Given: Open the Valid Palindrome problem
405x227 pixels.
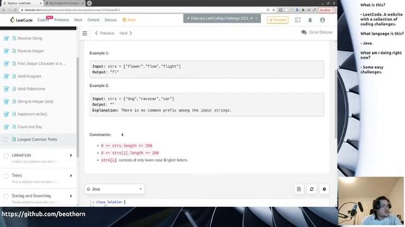Looking at the screenshot, I should point(31,89).
